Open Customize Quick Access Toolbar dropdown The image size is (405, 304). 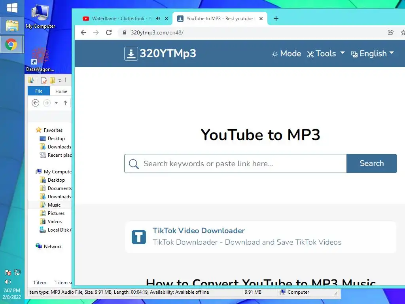point(60,81)
